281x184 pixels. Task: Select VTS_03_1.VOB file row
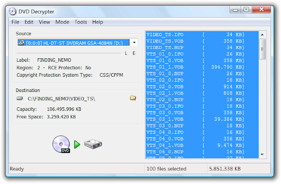click(x=202, y=119)
